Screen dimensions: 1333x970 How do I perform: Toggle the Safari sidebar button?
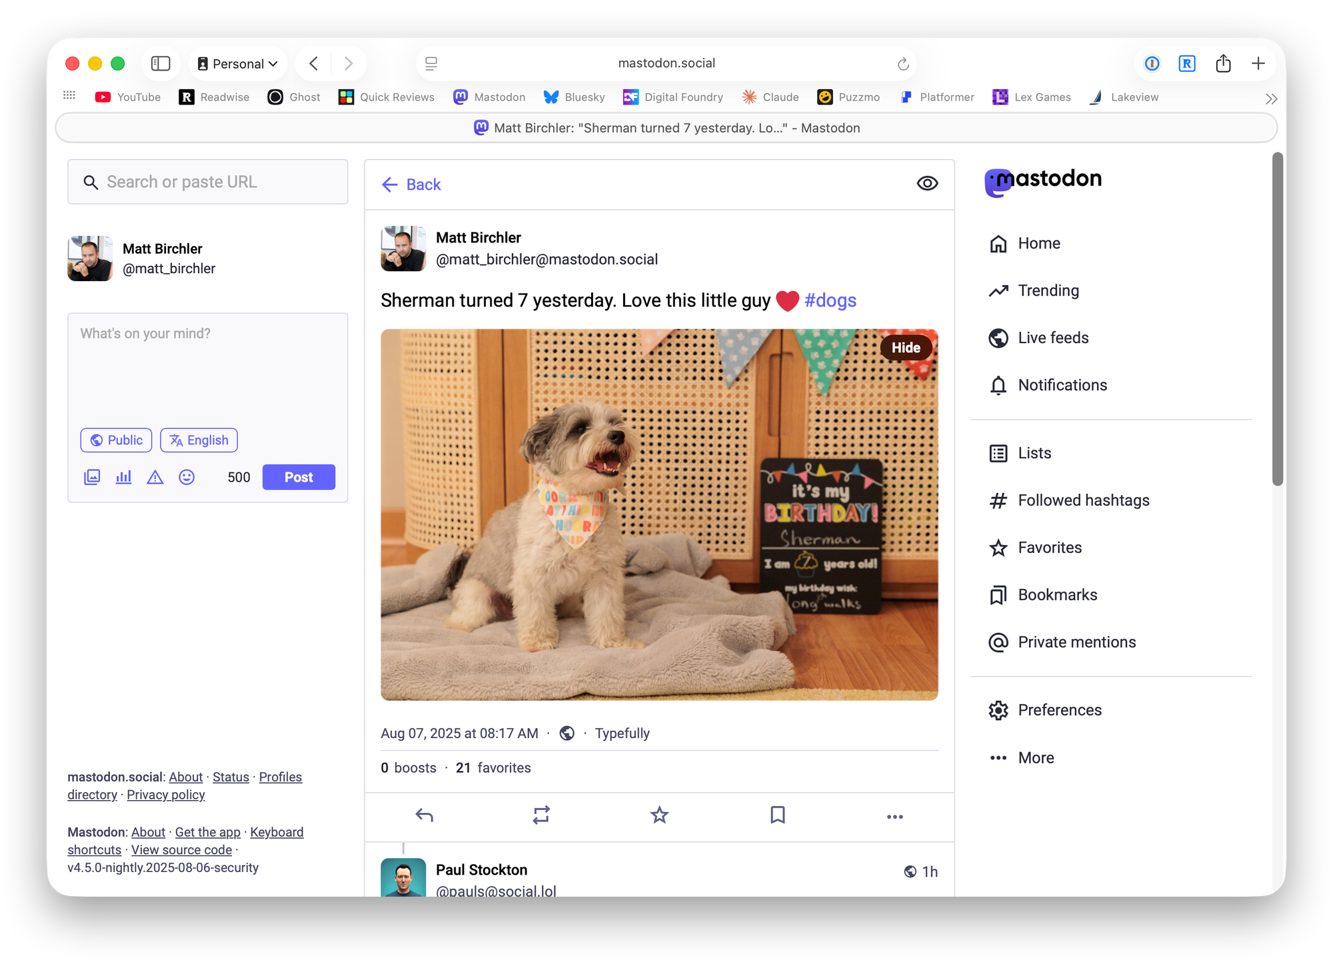(161, 63)
